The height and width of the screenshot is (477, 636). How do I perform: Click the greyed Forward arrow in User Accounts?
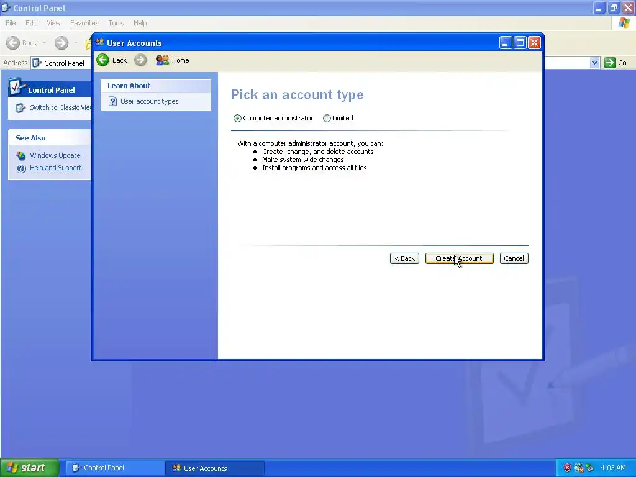click(141, 60)
